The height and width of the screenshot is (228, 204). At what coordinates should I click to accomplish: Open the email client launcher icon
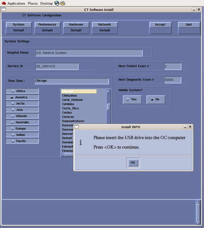tap(63, 3)
